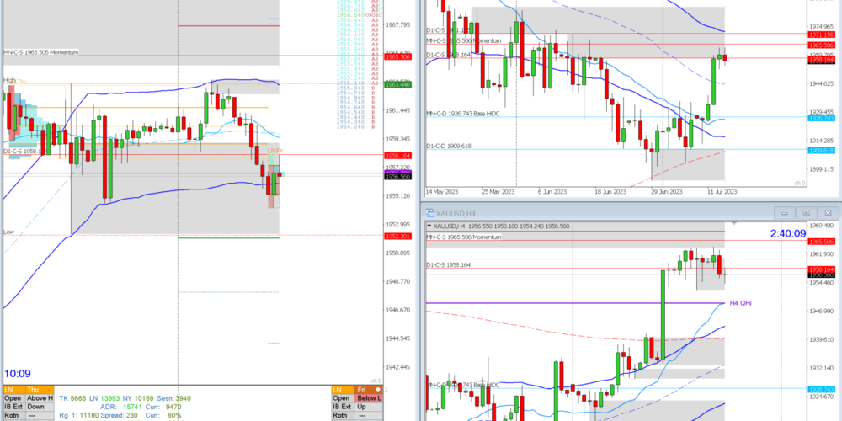This screenshot has width=842, height=421.
Task: Click the Low label on left chart
Action: click(x=8, y=232)
